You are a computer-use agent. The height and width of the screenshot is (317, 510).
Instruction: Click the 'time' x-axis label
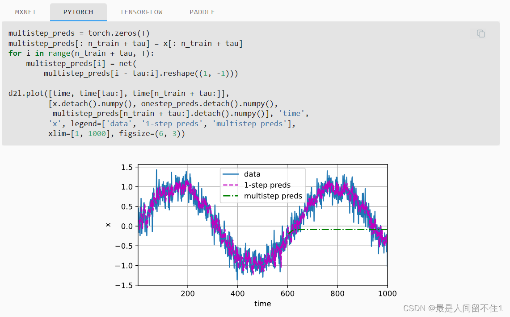pyautogui.click(x=262, y=304)
